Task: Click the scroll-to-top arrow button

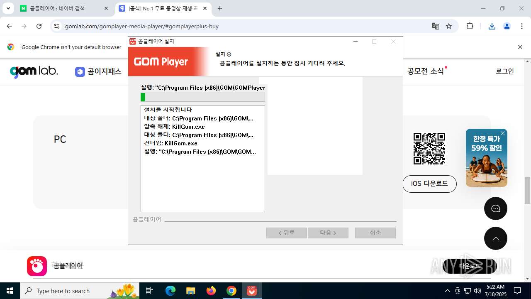Action: [496, 238]
